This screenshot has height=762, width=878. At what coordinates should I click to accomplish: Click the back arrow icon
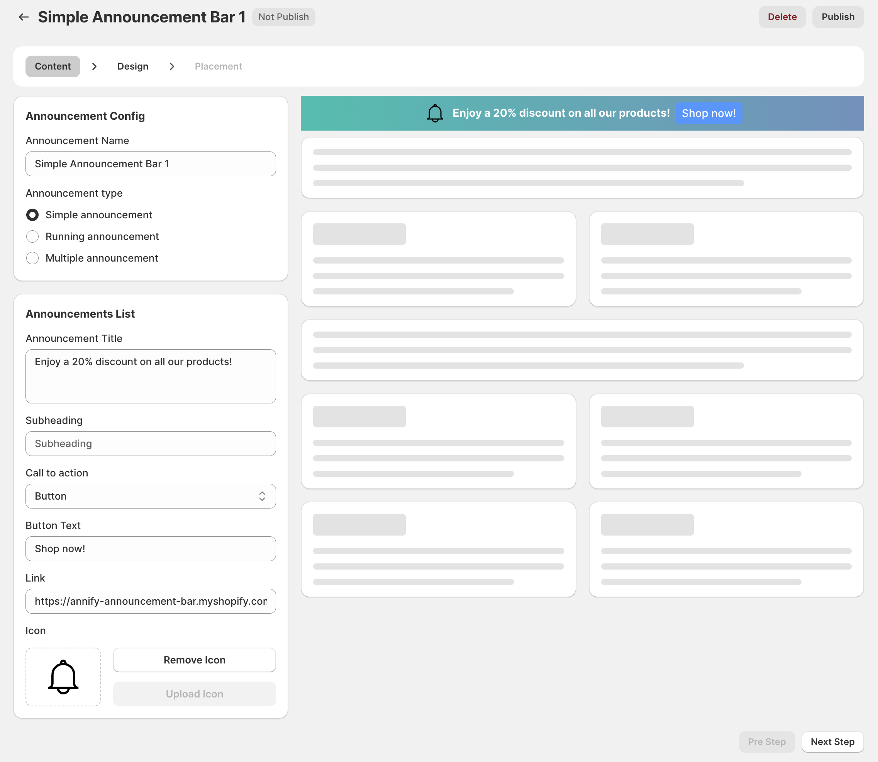(24, 17)
